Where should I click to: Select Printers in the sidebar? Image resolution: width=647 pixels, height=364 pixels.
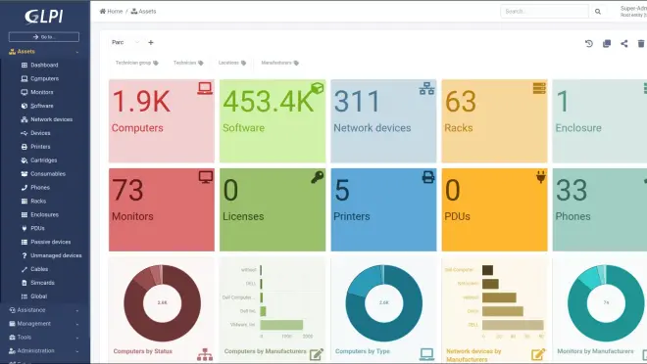35,147
